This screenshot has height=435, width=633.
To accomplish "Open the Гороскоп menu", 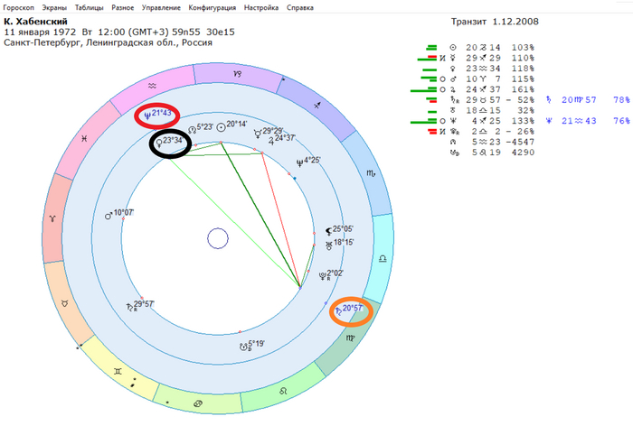I will (x=19, y=7).
